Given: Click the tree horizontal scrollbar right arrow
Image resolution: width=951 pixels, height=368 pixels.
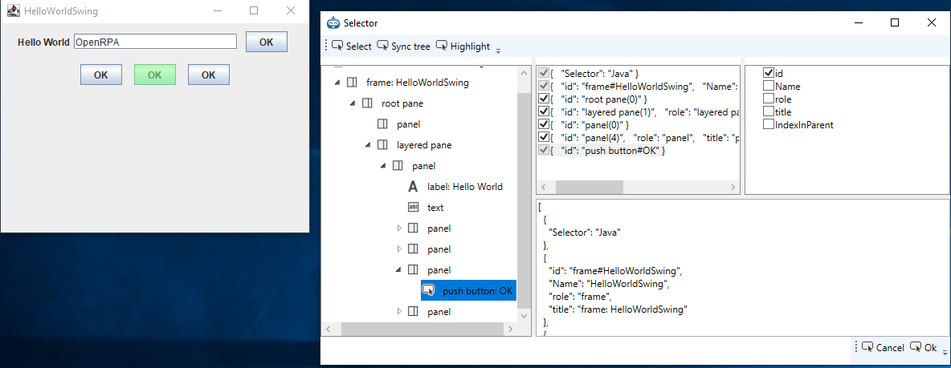Looking at the screenshot, I should [511, 329].
